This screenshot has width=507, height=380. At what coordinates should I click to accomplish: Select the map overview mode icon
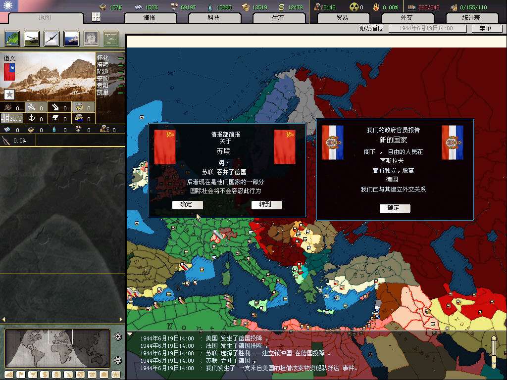[12, 39]
